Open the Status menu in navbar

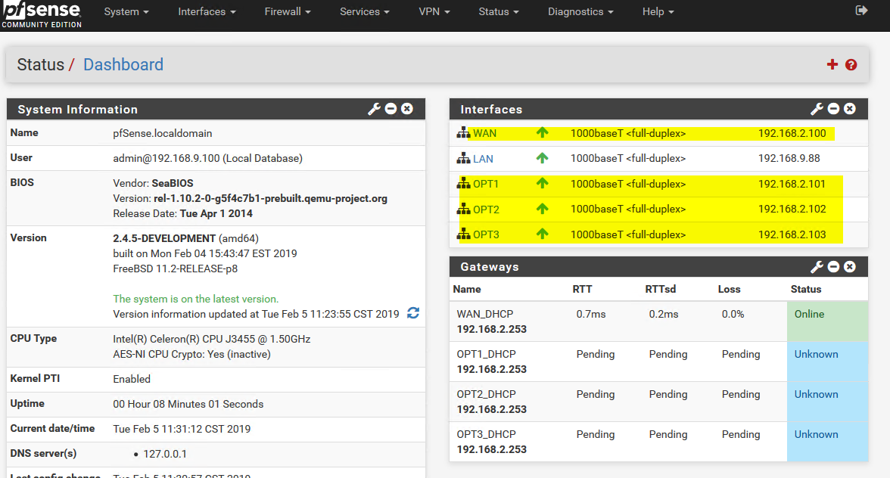pos(499,11)
